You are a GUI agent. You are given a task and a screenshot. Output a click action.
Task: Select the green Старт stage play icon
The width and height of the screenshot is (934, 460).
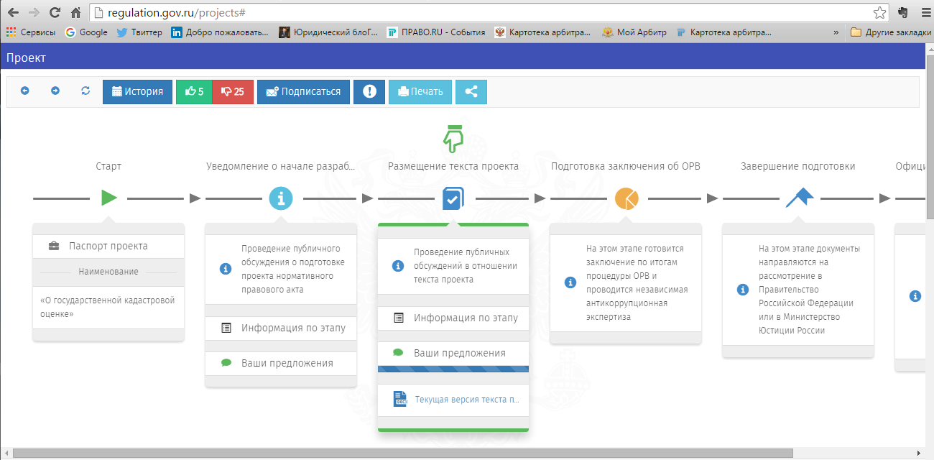[x=108, y=198]
